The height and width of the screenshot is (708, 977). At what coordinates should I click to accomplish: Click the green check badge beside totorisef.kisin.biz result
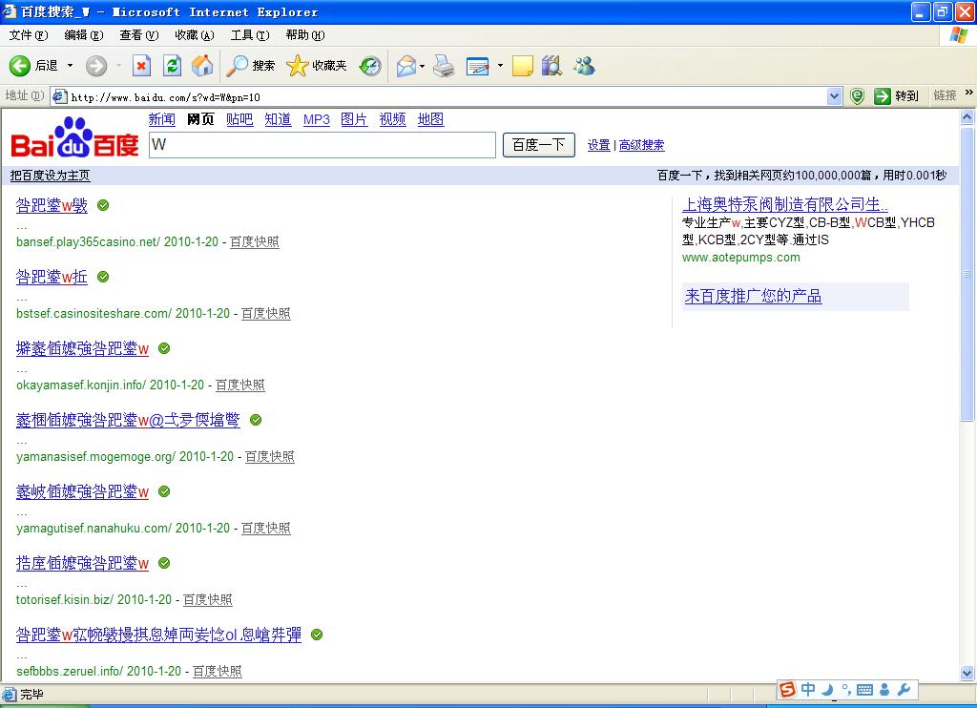pos(164,563)
